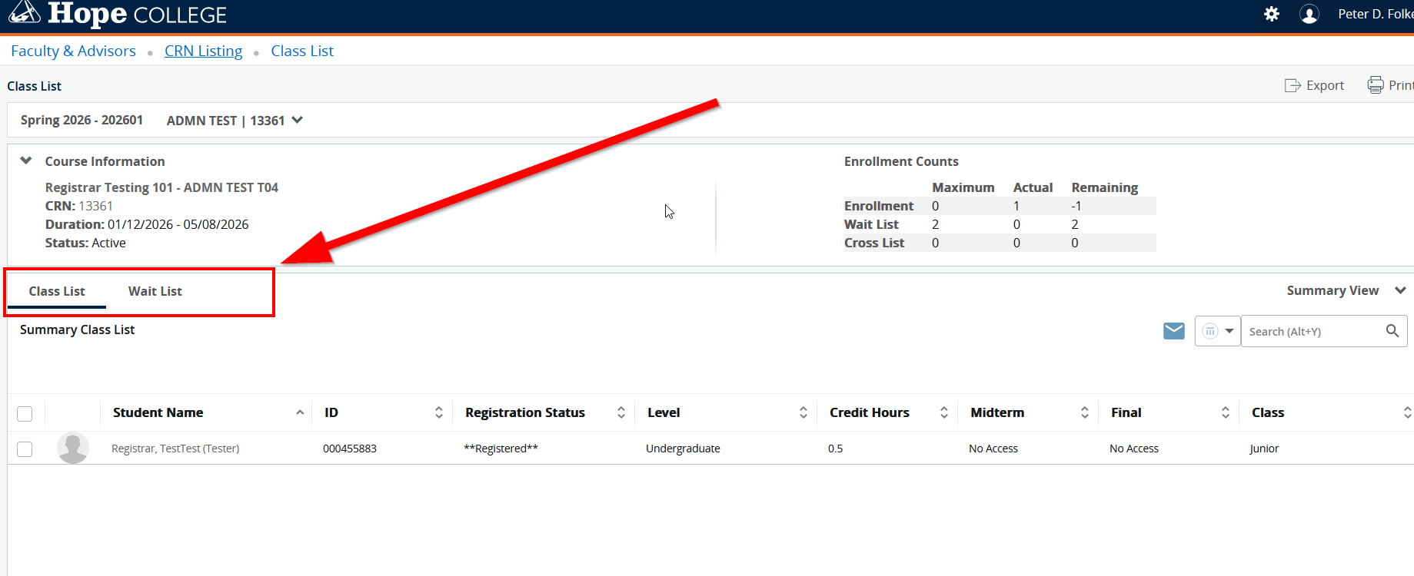
Task: Open the Summary View dropdown
Action: (x=1346, y=290)
